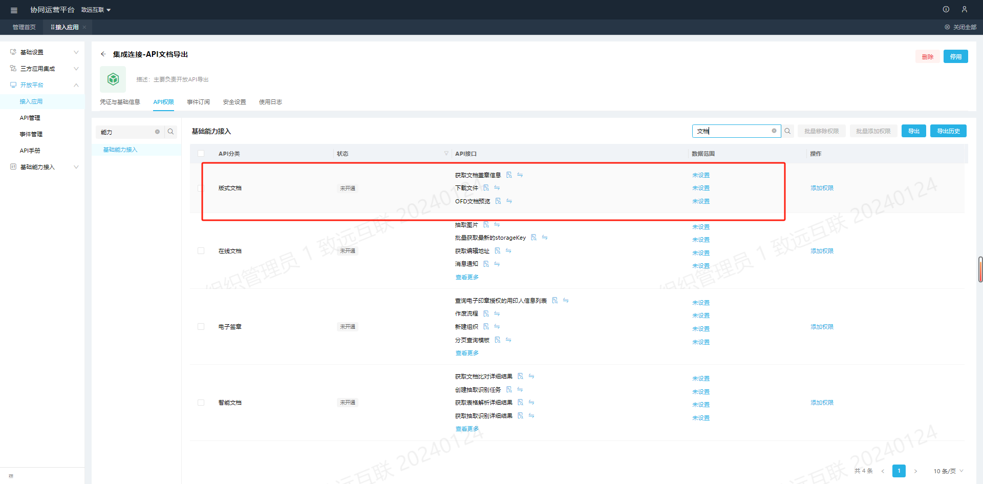Open the hamburger menu in top bar
The height and width of the screenshot is (484, 983).
coord(14,10)
